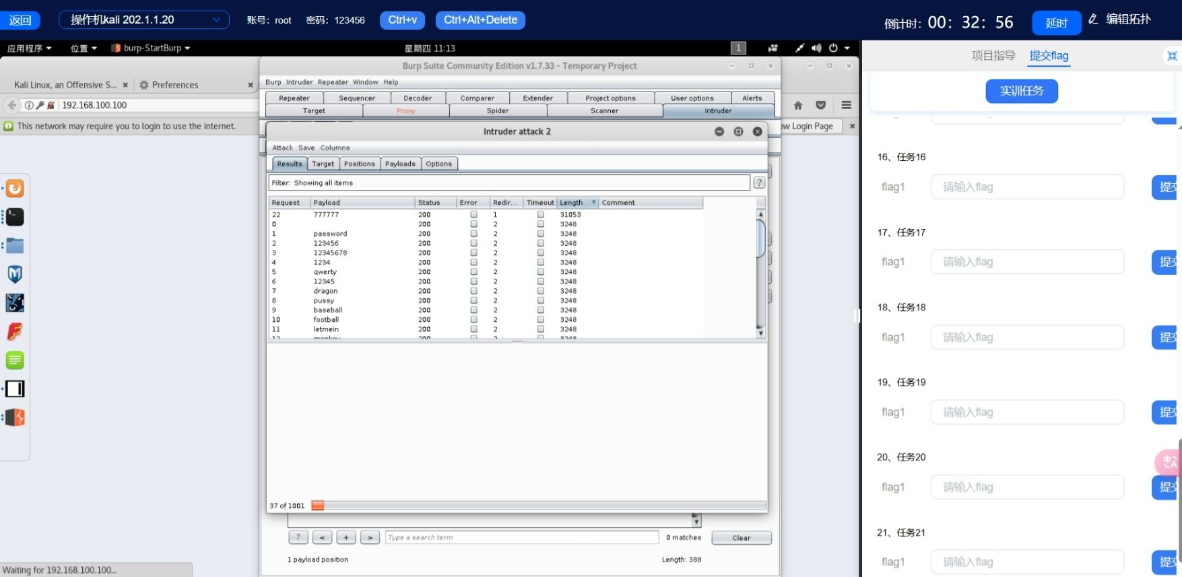Click the expand icon in flag panel
This screenshot has width=1182, height=577.
point(1173,56)
